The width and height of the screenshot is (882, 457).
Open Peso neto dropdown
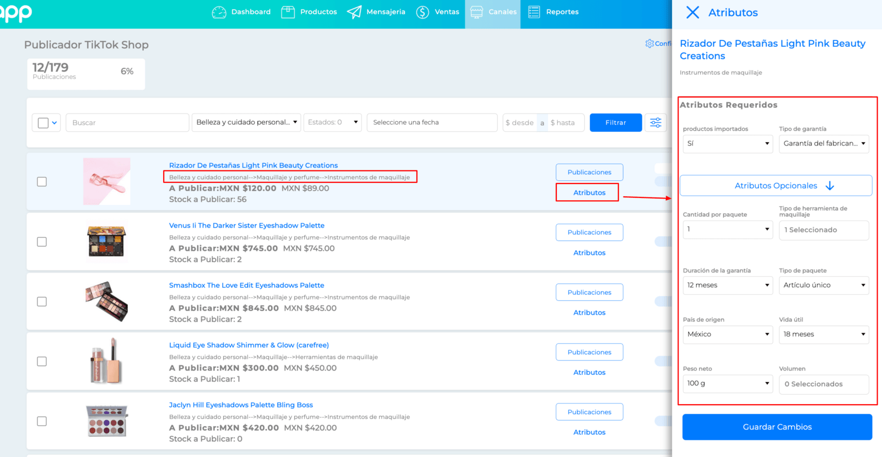tap(728, 384)
